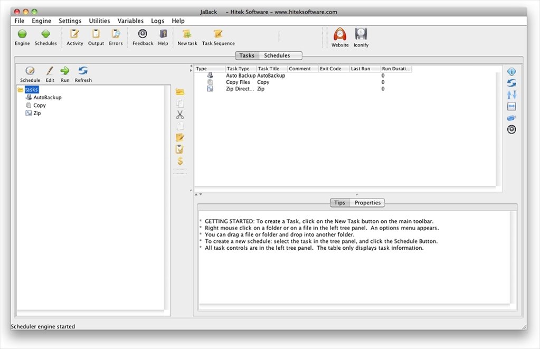This screenshot has height=349, width=540.
Task: Select the Copy Files row in table
Action: [x=303, y=82]
